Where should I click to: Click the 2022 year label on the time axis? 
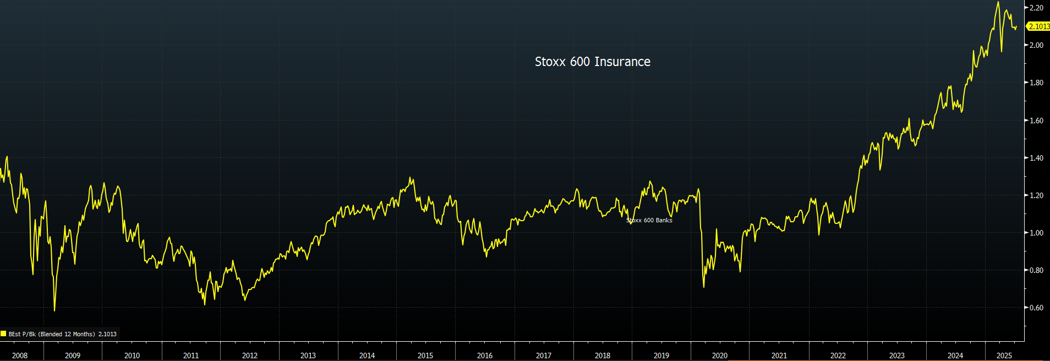[838, 355]
